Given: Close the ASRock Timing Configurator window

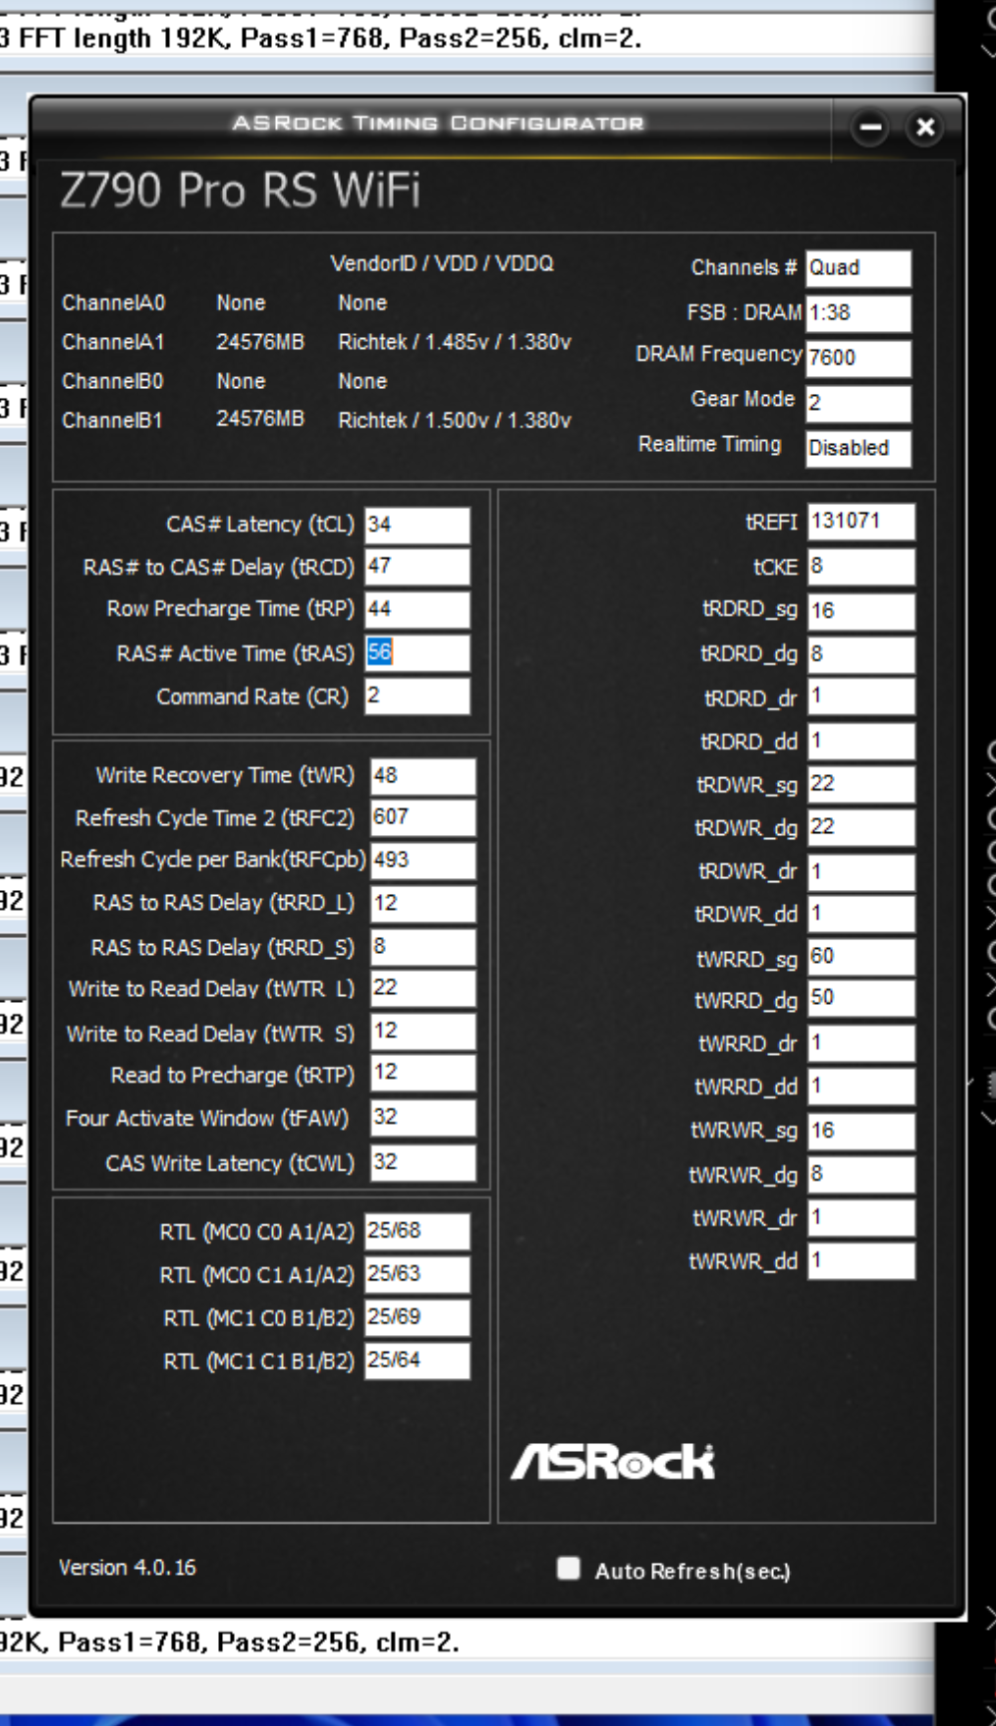Looking at the screenshot, I should 925,128.
